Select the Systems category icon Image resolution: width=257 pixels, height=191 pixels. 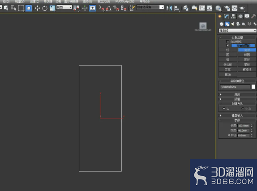255,24
